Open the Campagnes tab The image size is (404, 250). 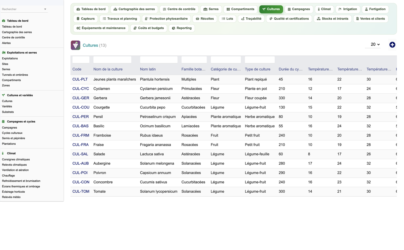point(299,9)
